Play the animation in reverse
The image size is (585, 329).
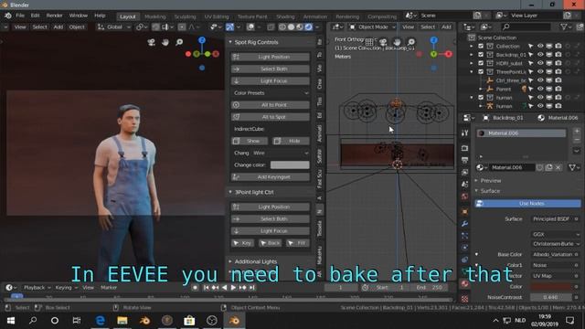coord(224,288)
